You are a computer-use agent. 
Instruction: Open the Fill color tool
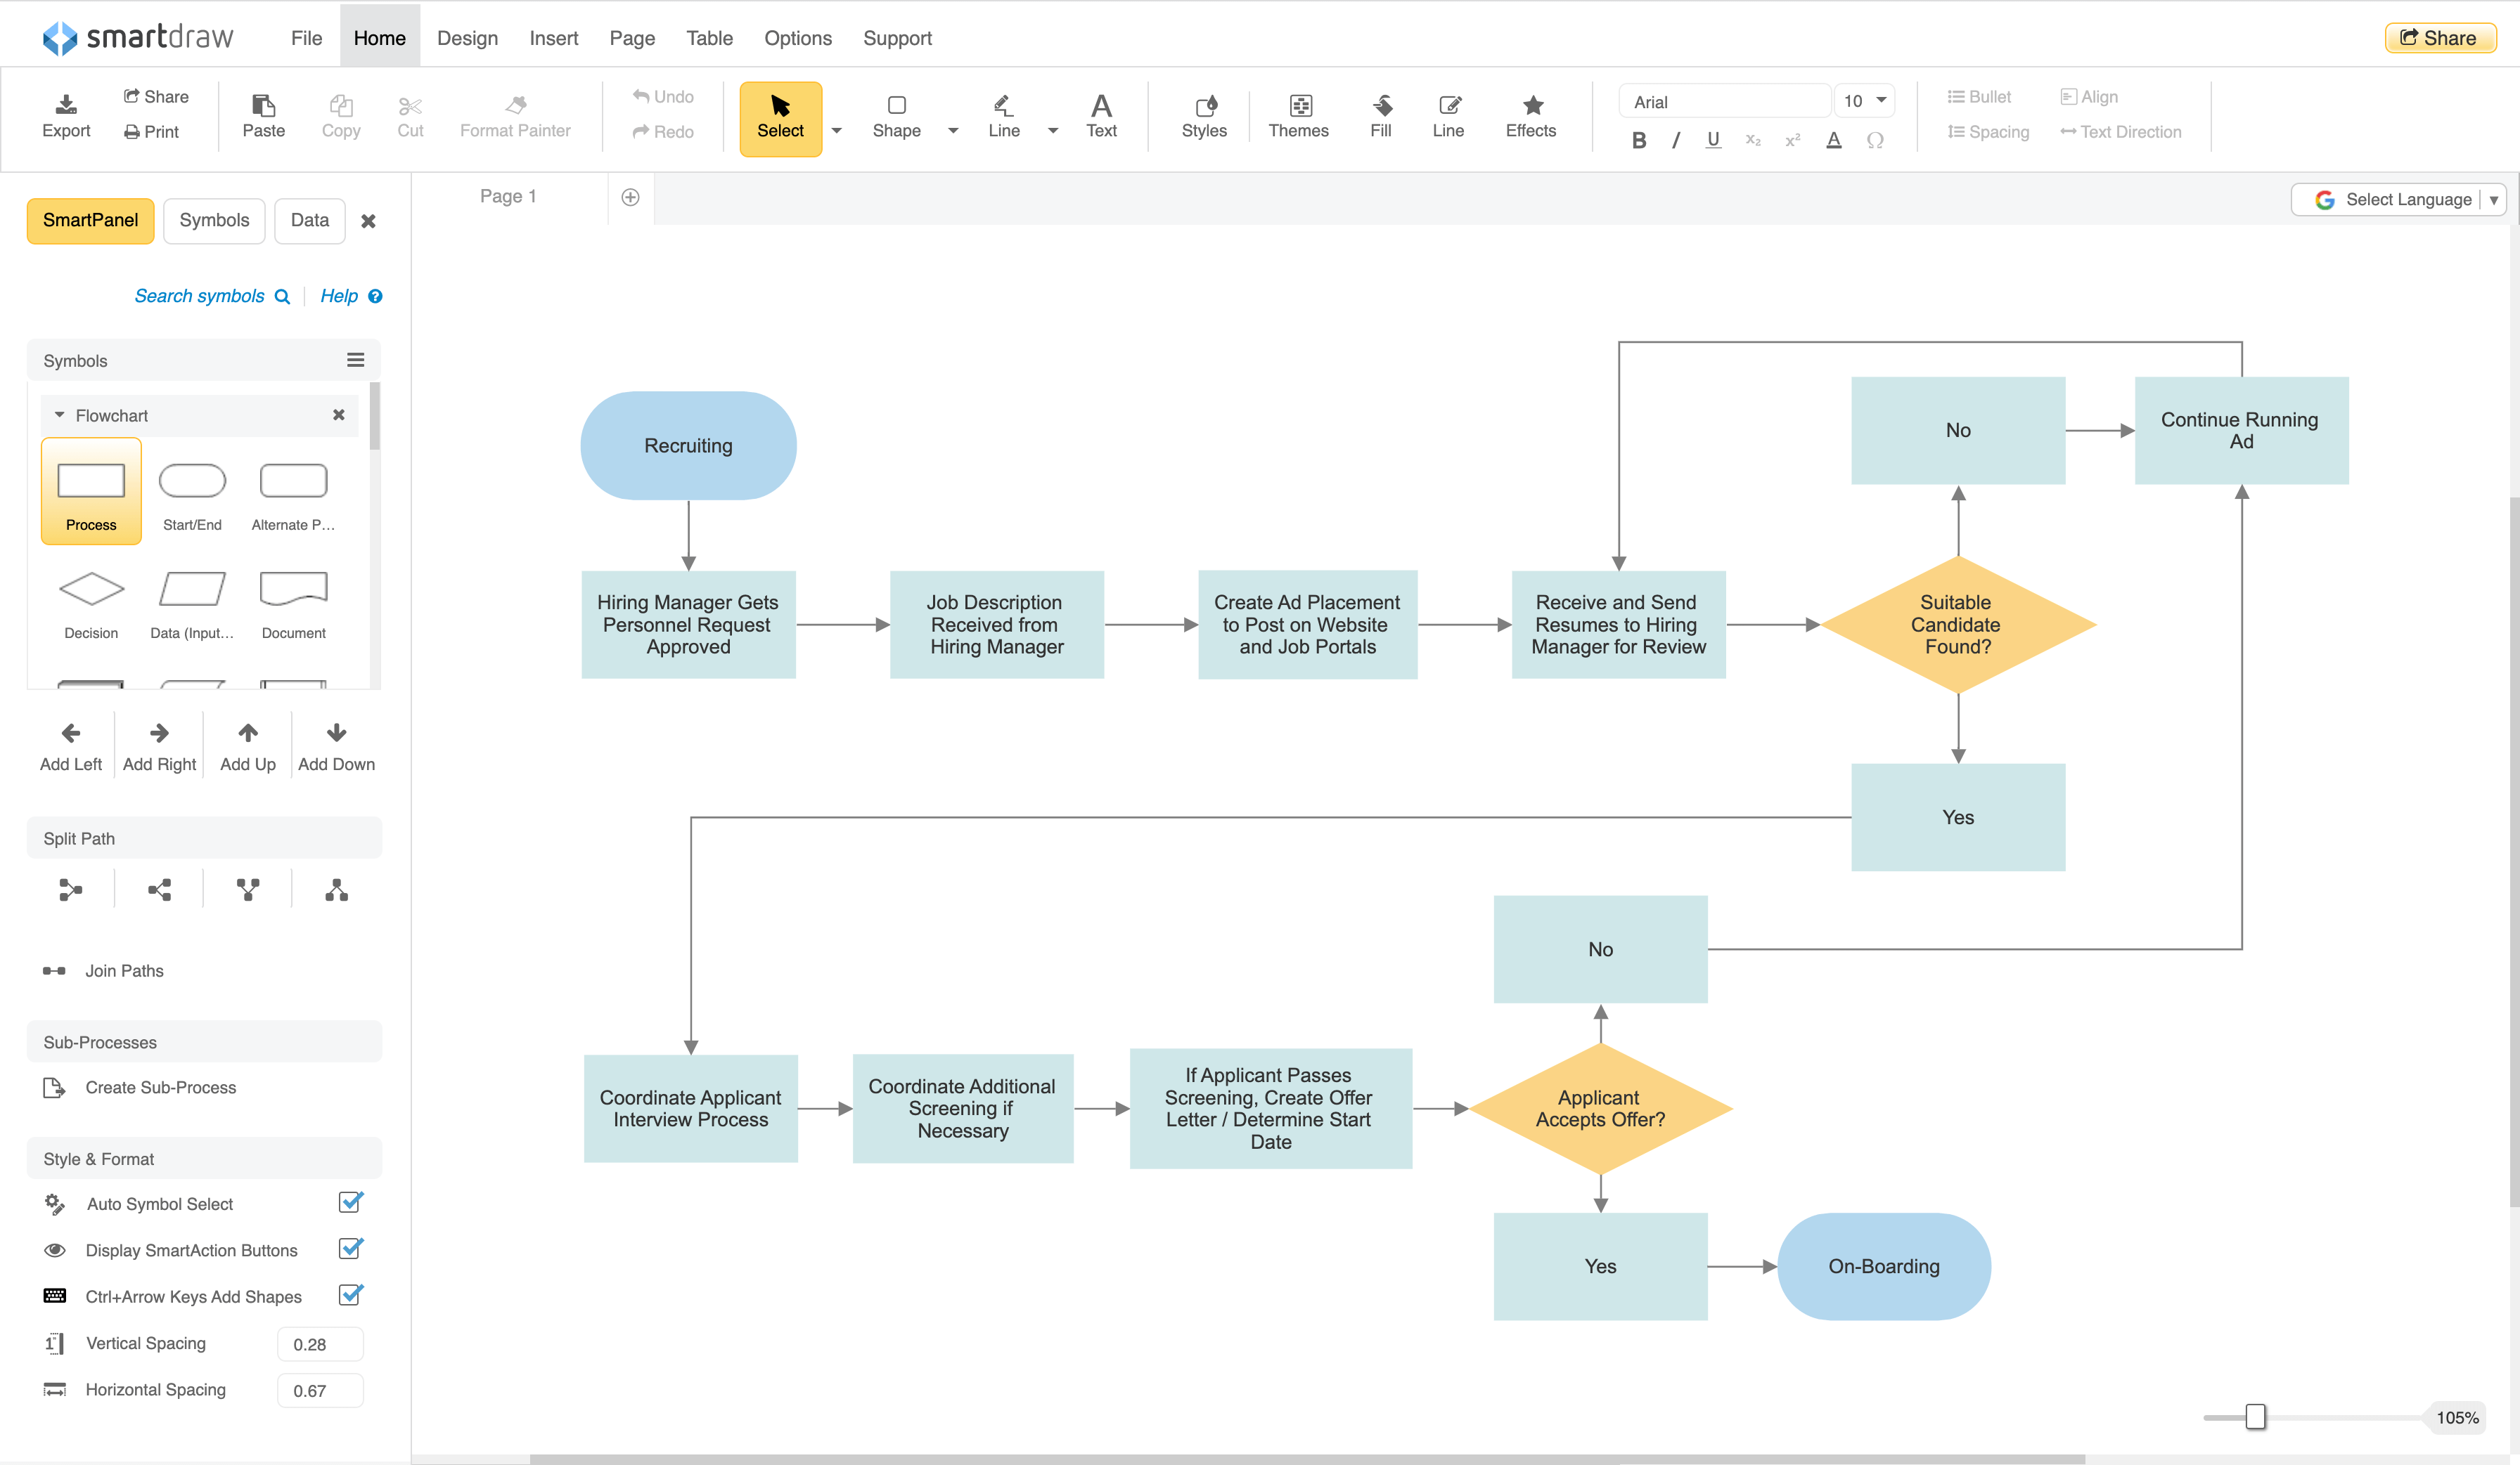1381,116
